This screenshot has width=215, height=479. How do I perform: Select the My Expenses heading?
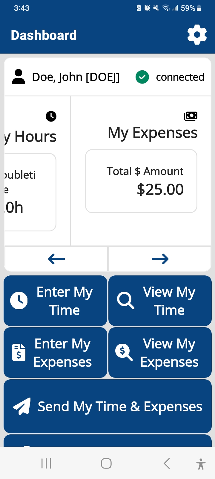[x=153, y=133]
